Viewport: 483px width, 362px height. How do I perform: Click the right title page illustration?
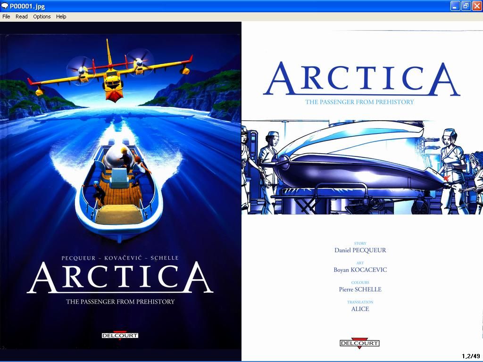362,167
